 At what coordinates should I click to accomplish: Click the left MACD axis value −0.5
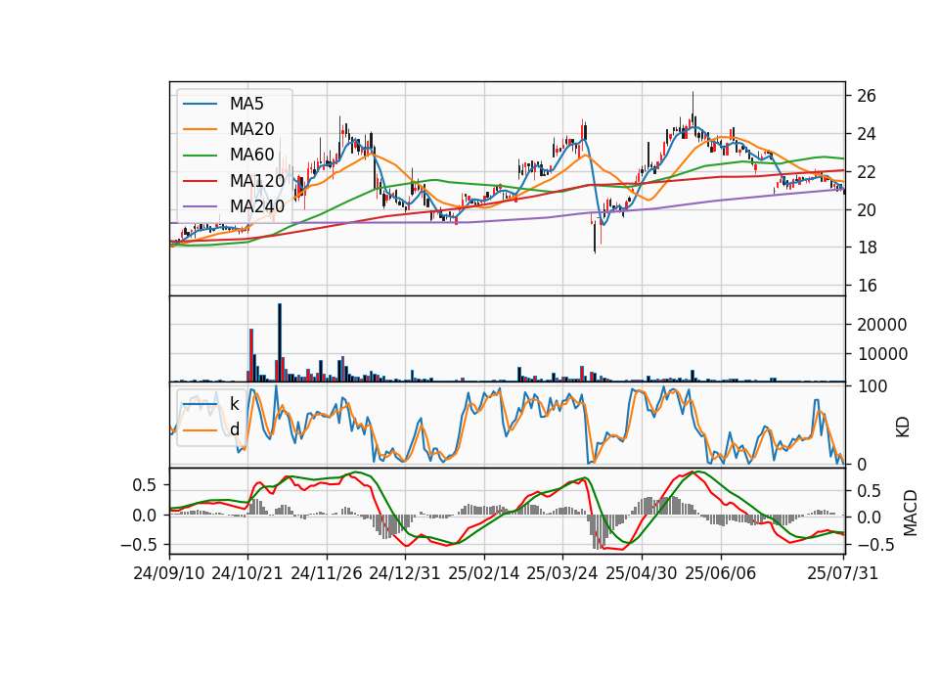click(x=138, y=545)
